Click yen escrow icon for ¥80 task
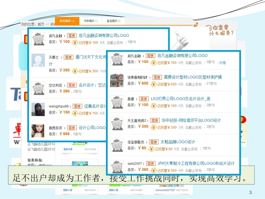This screenshot has height=199, width=265. click(151, 149)
